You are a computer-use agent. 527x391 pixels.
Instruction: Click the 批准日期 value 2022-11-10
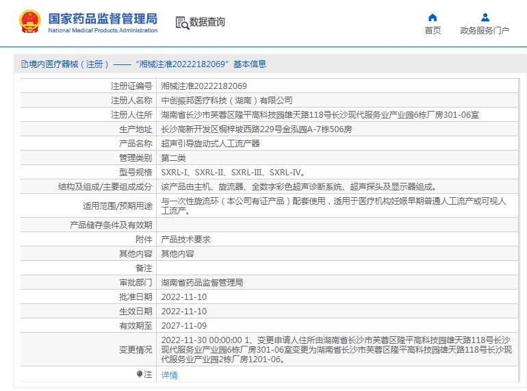(184, 297)
